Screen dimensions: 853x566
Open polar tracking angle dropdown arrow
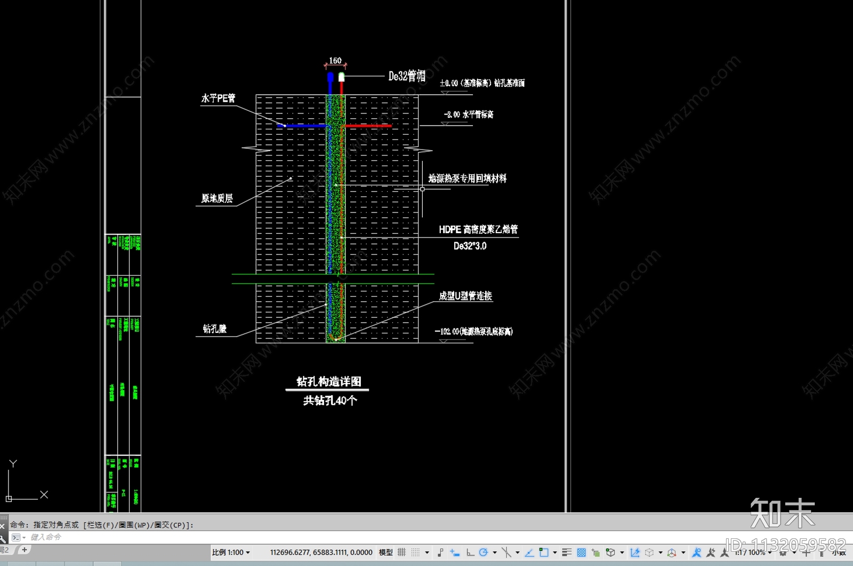495,553
